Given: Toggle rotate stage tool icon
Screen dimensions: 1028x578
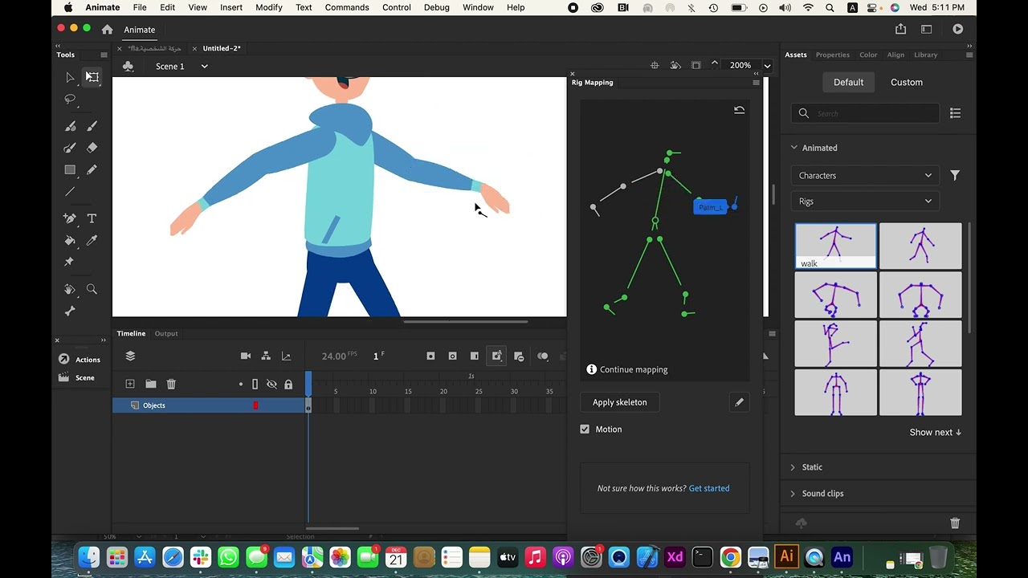Looking at the screenshot, I should (x=675, y=66).
